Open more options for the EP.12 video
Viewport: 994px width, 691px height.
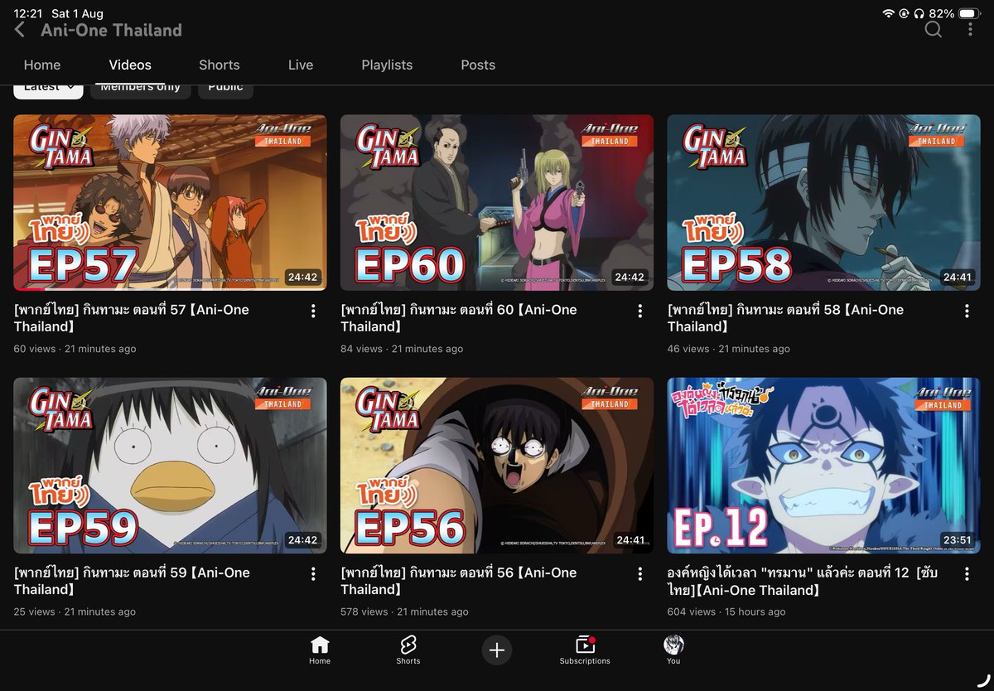[967, 573]
